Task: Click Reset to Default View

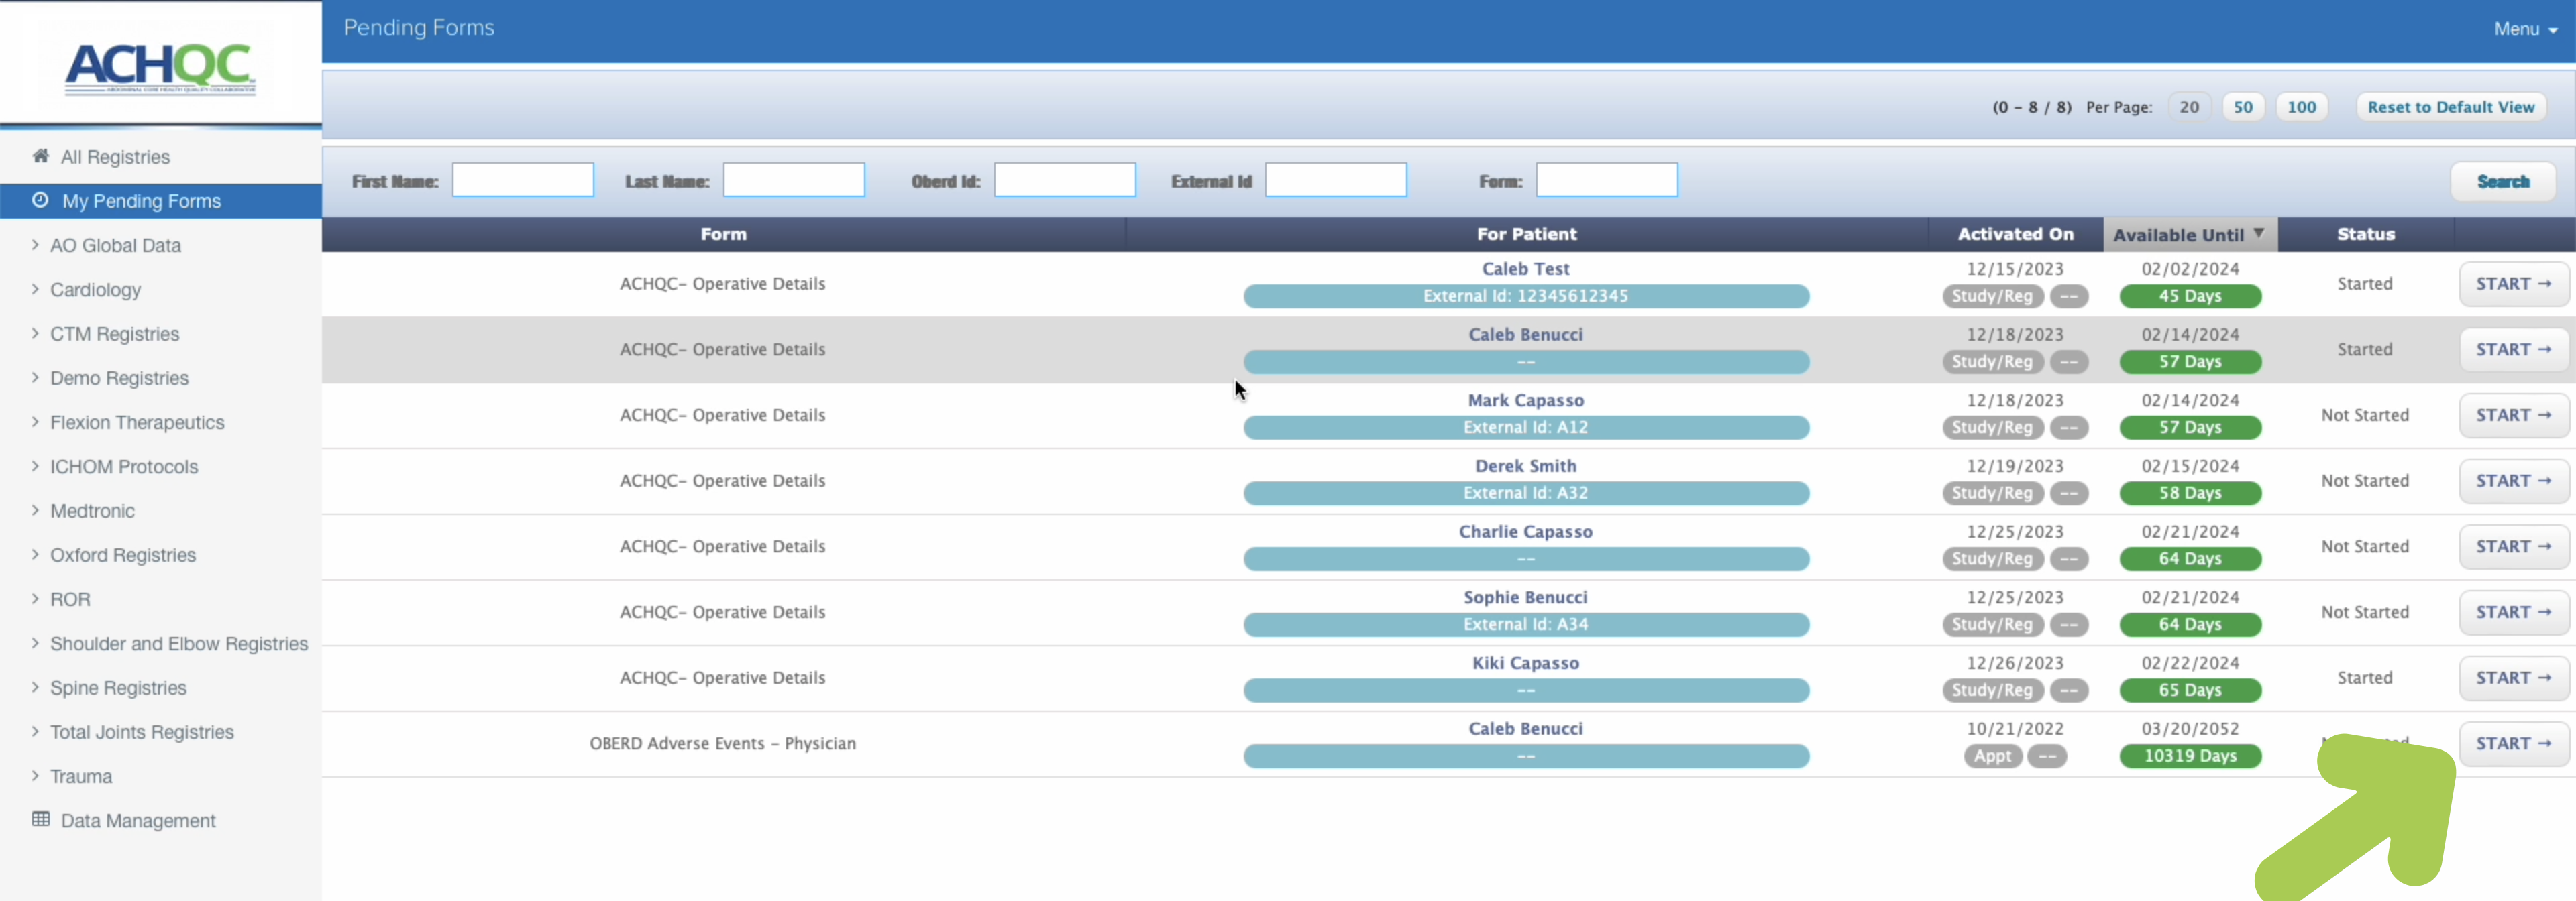Action: pos(2450,107)
